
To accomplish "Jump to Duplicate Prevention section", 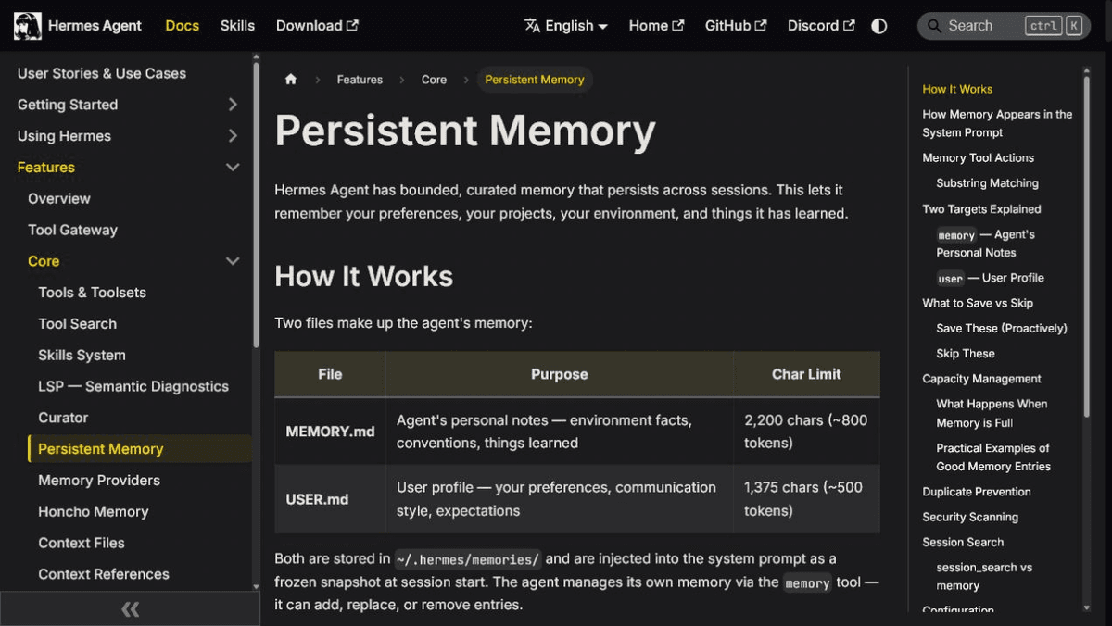I will pyautogui.click(x=977, y=492).
